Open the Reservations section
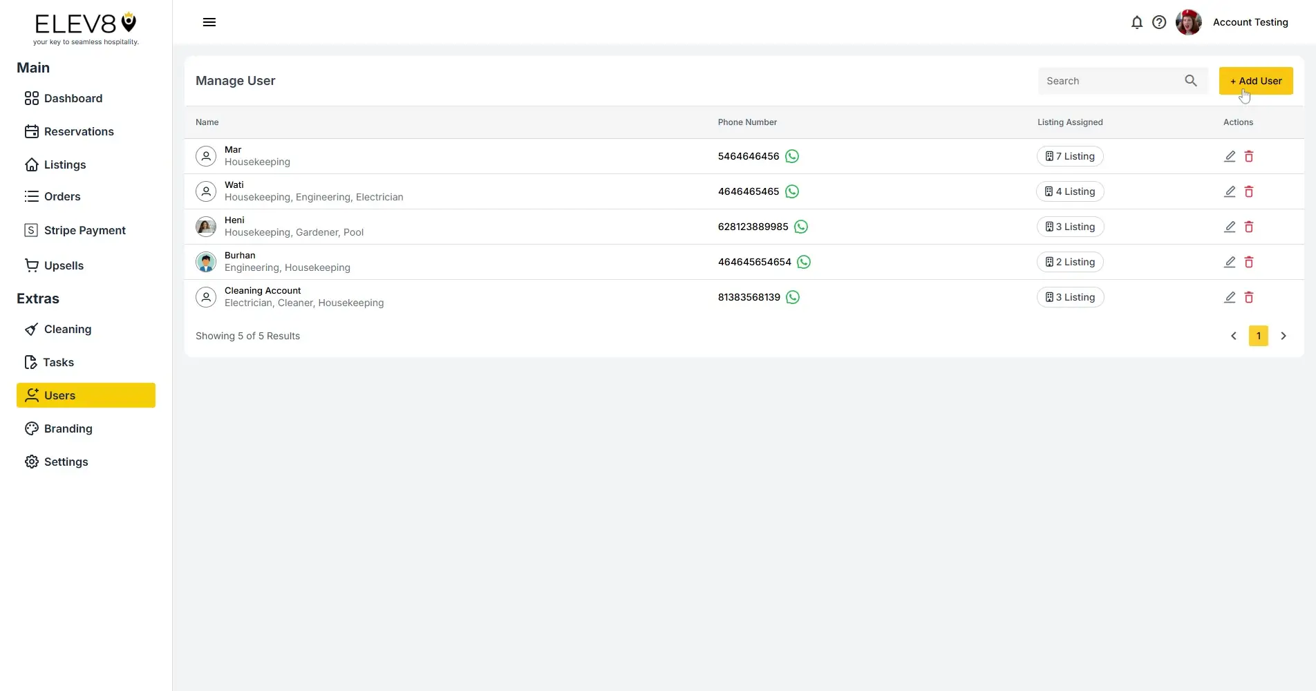 click(x=79, y=131)
